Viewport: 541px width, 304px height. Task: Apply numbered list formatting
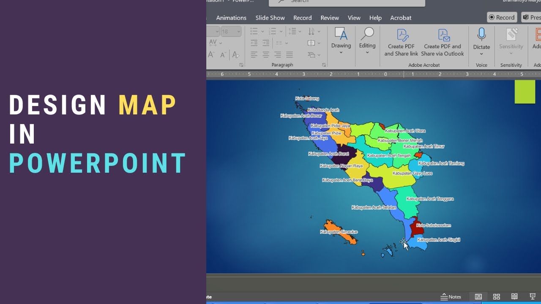point(273,31)
